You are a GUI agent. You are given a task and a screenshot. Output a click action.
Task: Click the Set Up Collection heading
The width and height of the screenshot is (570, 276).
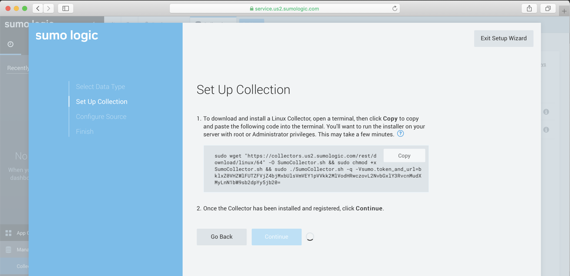pos(243,90)
